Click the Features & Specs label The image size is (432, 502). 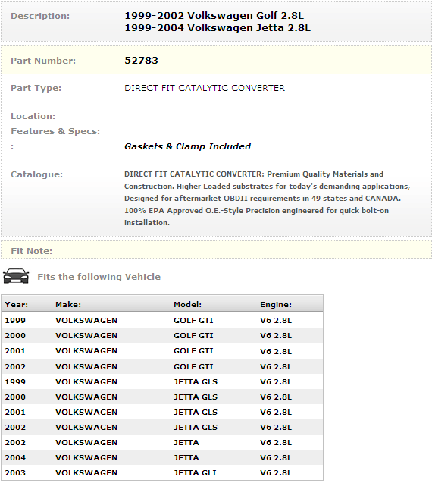point(55,131)
